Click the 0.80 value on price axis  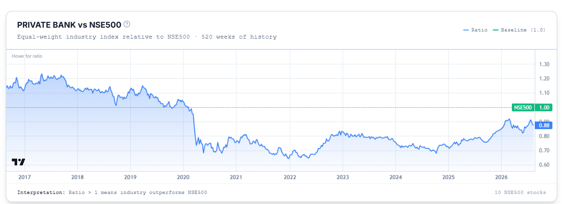(544, 136)
